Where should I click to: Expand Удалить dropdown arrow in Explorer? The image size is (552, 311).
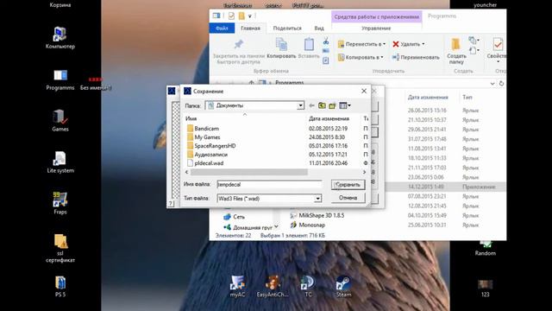423,44
